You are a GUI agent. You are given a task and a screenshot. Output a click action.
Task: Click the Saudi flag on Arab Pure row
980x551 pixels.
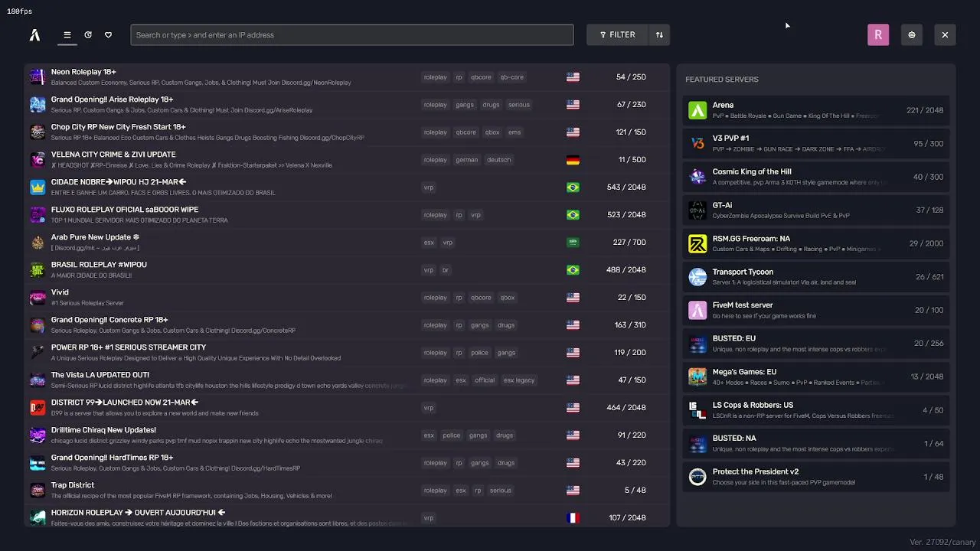click(573, 242)
